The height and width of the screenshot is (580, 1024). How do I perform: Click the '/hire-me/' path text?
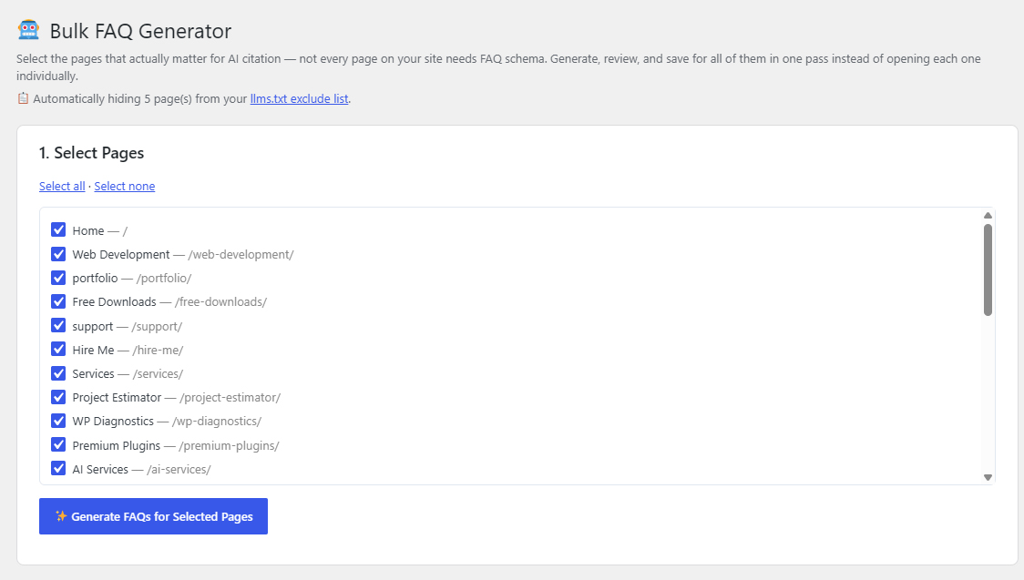click(x=158, y=351)
